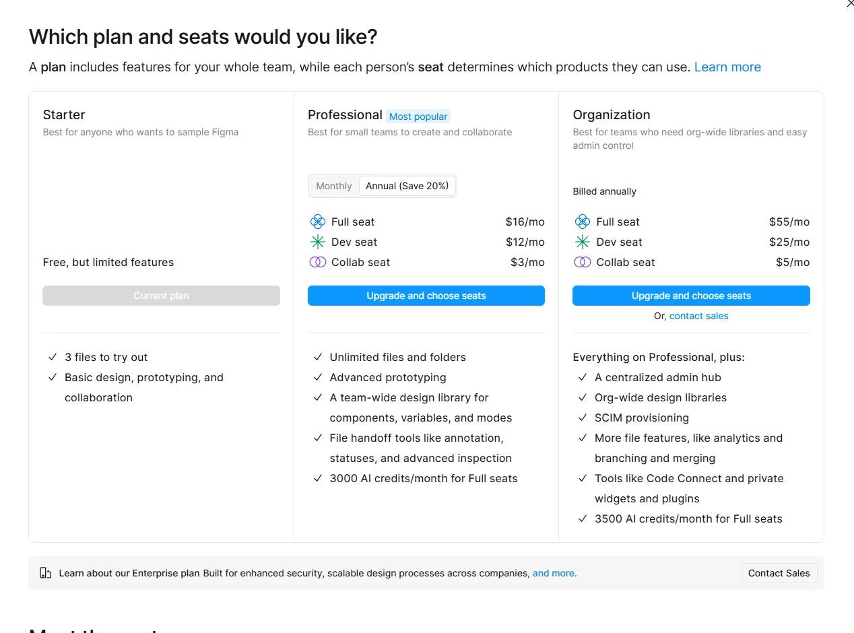
Task: Click the Dev seat icon under Organization
Action: (x=583, y=242)
